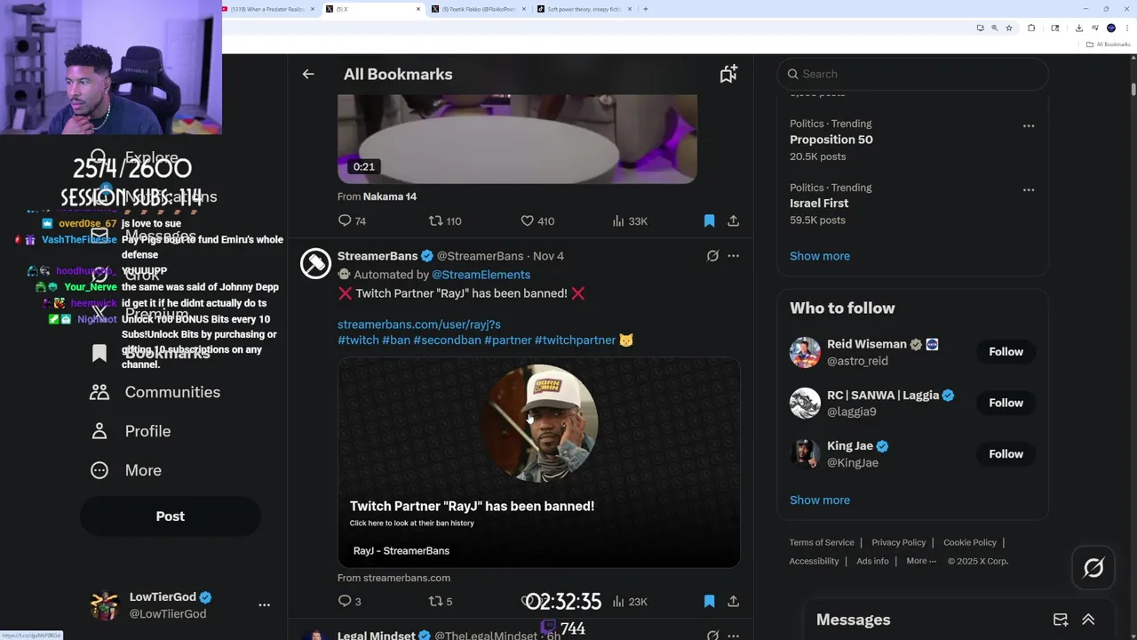Open browser extensions puzzle icon
The width and height of the screenshot is (1137, 640).
1031,28
